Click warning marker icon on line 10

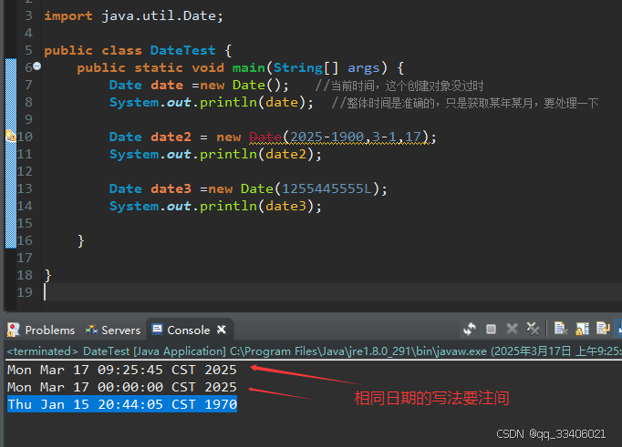11,137
